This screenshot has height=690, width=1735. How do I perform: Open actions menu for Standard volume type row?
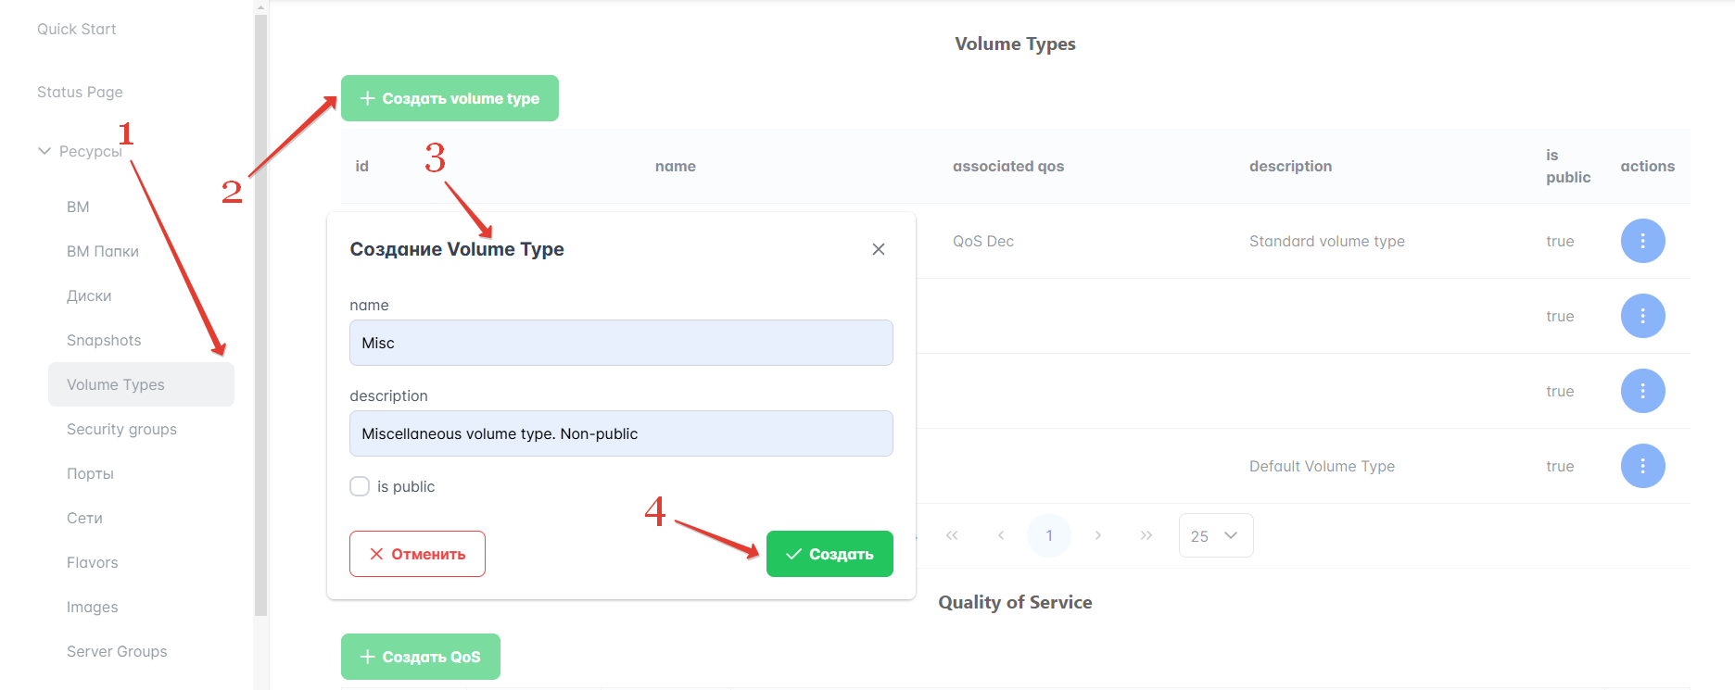click(1642, 241)
